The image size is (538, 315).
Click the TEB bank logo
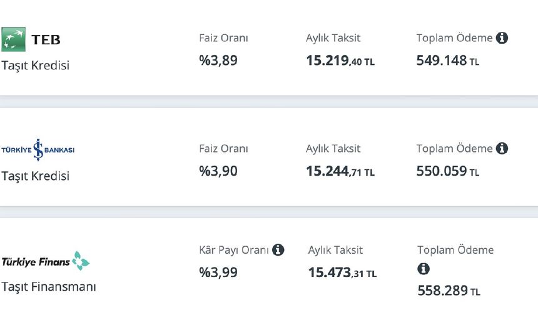click(31, 39)
